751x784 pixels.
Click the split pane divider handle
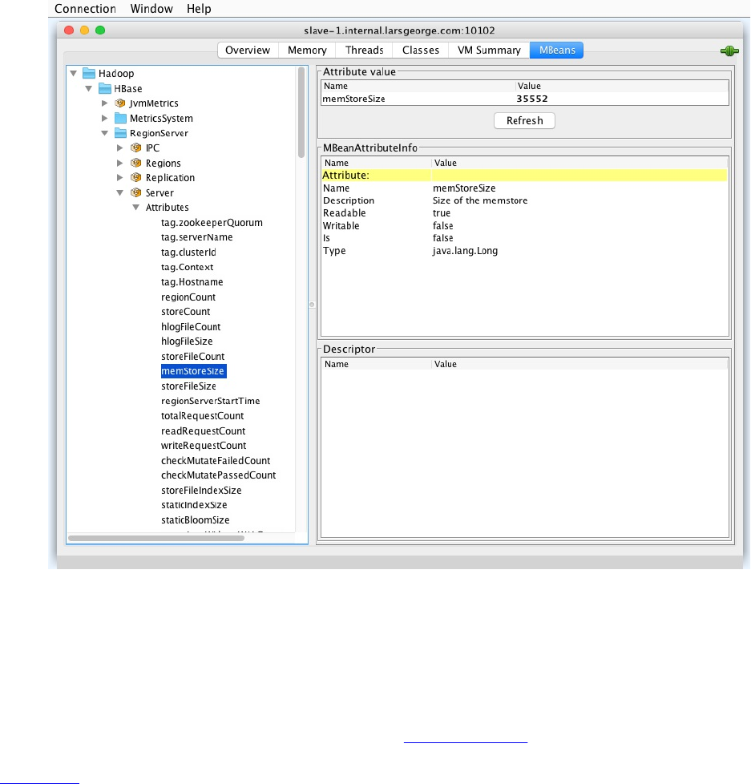coord(312,305)
